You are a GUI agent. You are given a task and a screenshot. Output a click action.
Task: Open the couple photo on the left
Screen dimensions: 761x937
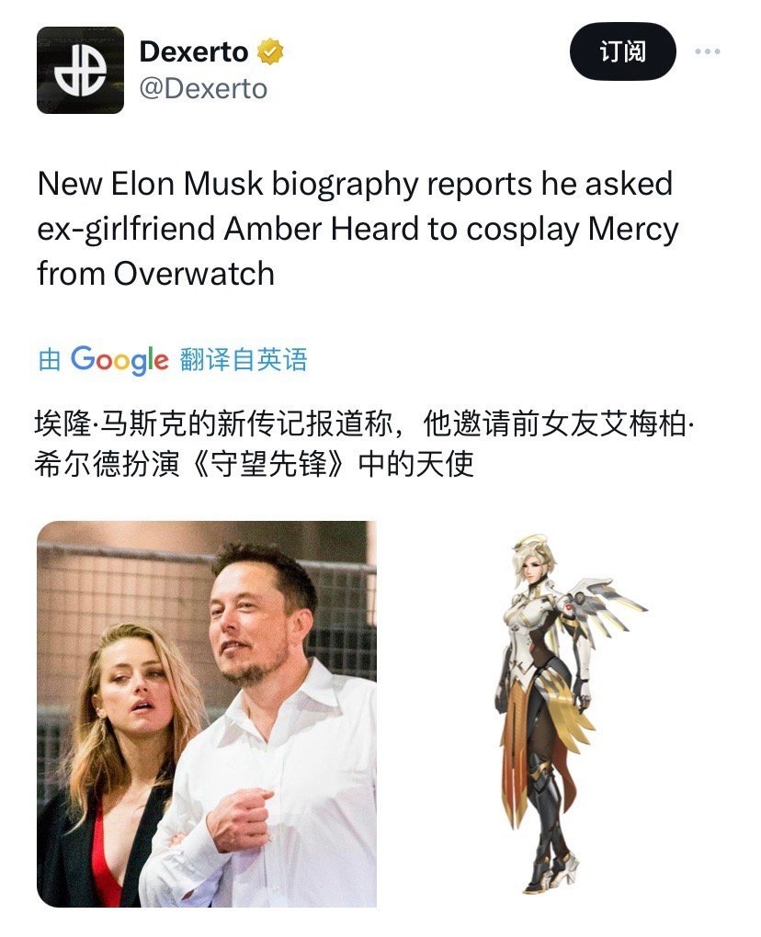[x=207, y=714]
